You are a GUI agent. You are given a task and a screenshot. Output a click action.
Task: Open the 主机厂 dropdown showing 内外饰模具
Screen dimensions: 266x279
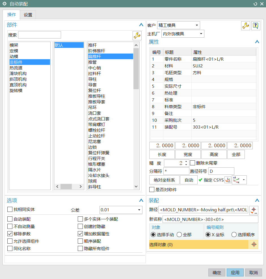[x=183, y=34]
